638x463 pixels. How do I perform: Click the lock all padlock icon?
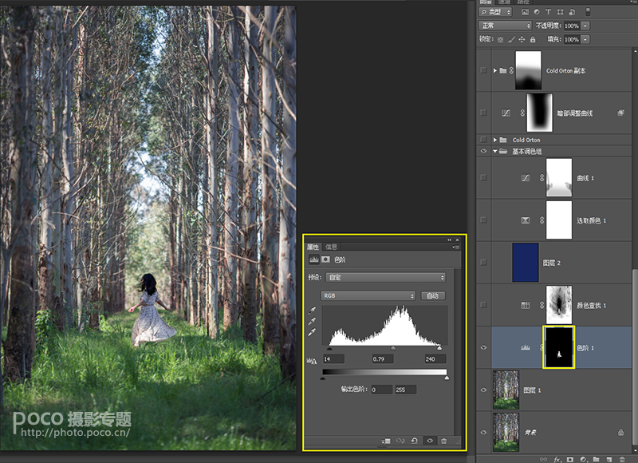tap(533, 39)
